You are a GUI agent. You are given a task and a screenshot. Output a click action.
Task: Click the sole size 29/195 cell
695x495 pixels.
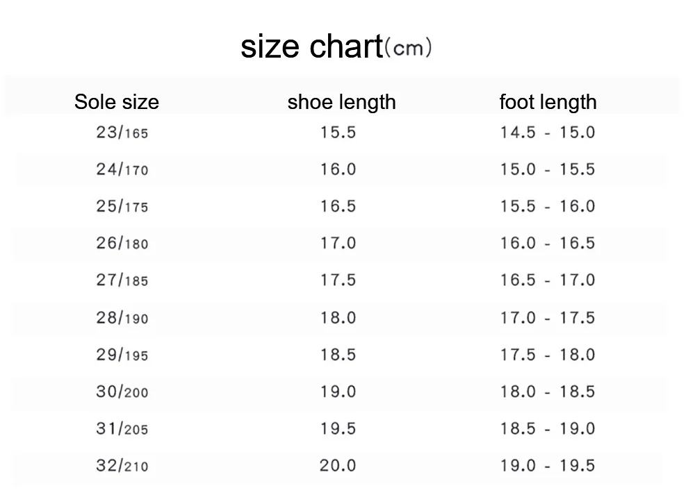pyautogui.click(x=122, y=355)
